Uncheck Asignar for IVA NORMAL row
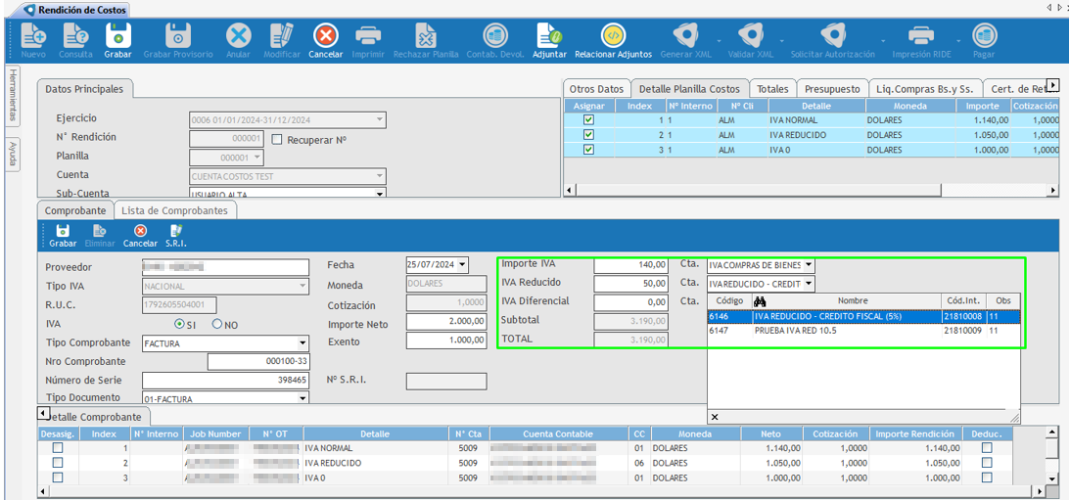Screen dimensions: 1070x500 pos(589,119)
